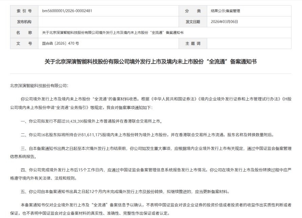Click the 发布机构 label cell

[24, 22]
